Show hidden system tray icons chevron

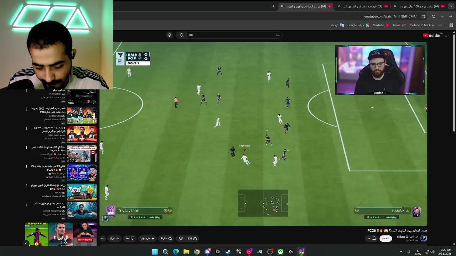pos(401,252)
